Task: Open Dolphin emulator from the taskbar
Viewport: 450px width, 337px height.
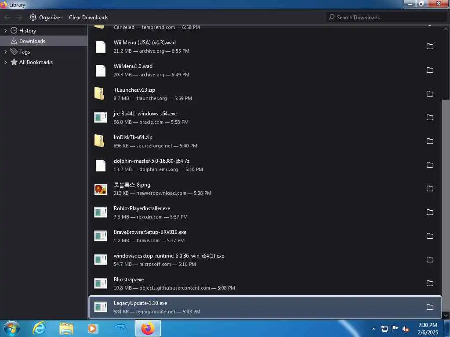Action: 120,328
